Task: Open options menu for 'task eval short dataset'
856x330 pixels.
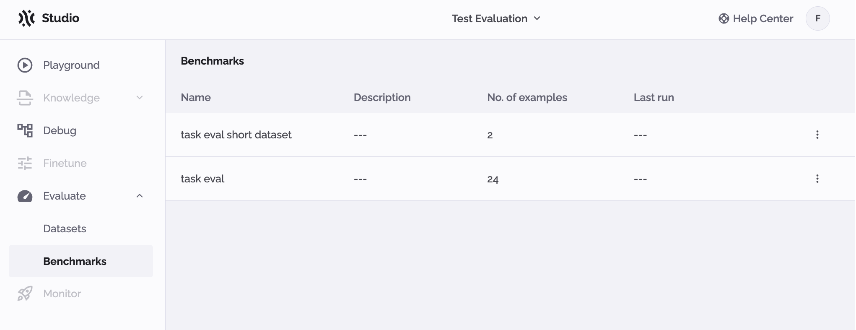Action: [x=818, y=135]
